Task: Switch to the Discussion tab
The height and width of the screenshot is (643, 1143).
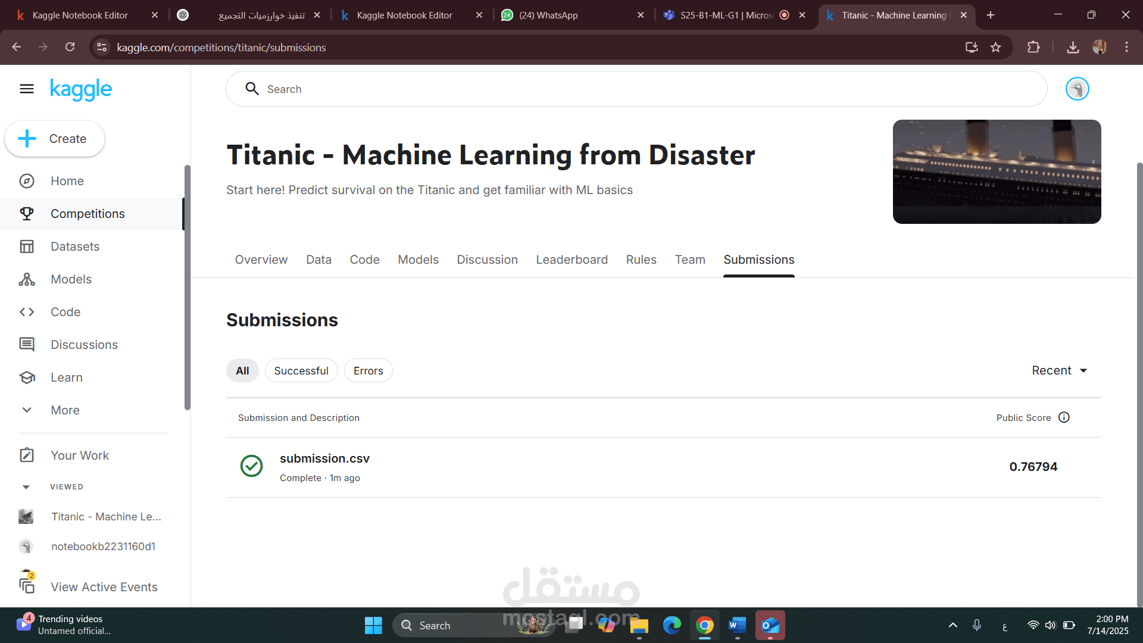Action: [487, 260]
